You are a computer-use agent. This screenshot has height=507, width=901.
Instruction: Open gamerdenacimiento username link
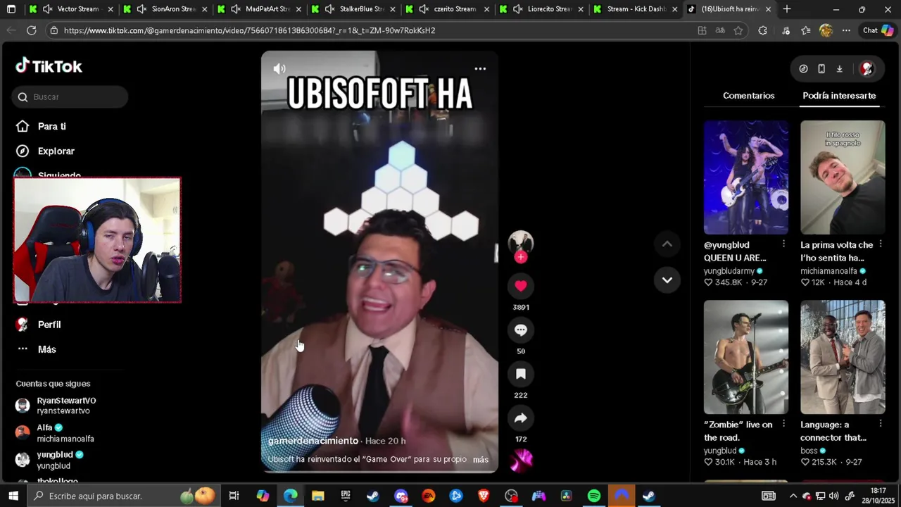[313, 441]
